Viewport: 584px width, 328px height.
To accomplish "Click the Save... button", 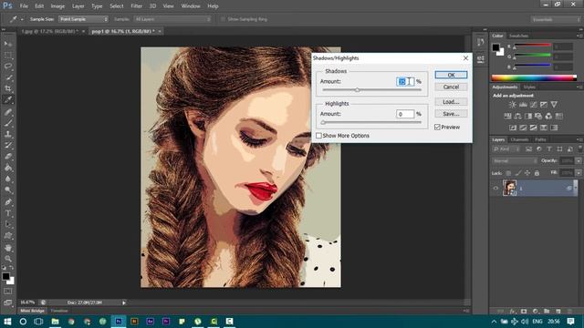I will point(451,114).
